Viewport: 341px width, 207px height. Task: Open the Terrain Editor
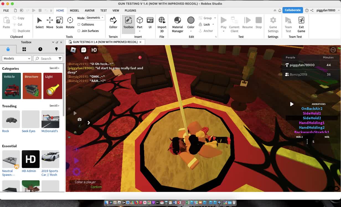(113, 23)
